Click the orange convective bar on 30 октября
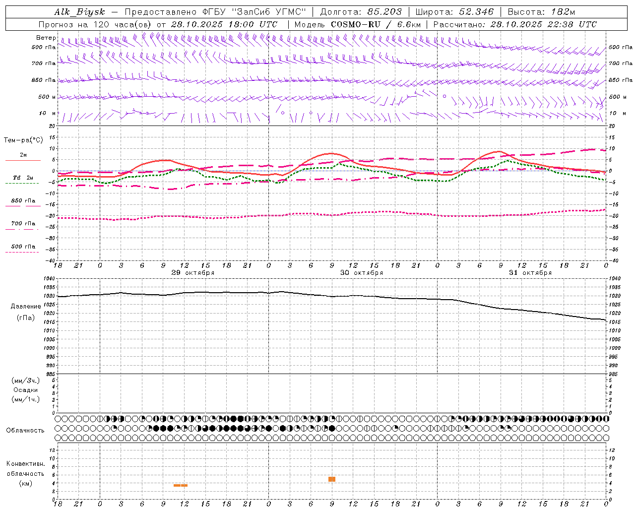Screen dimensions: 635x508 (x=332, y=479)
